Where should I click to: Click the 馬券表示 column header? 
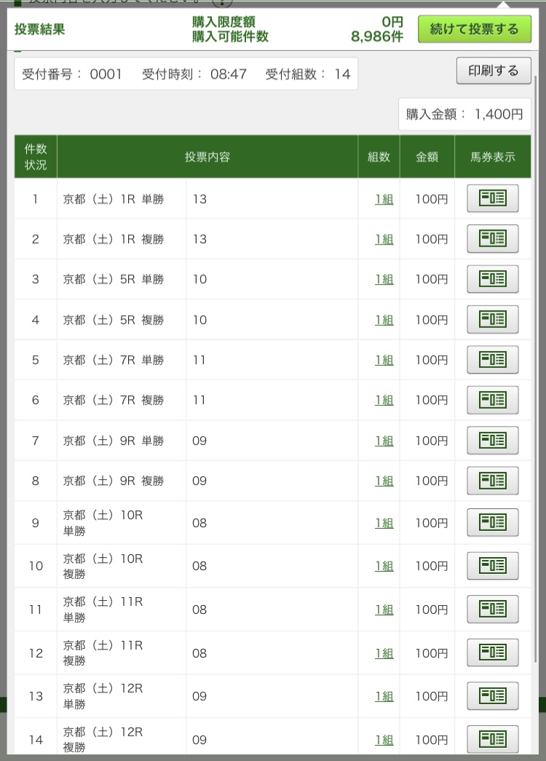pyautogui.click(x=492, y=157)
